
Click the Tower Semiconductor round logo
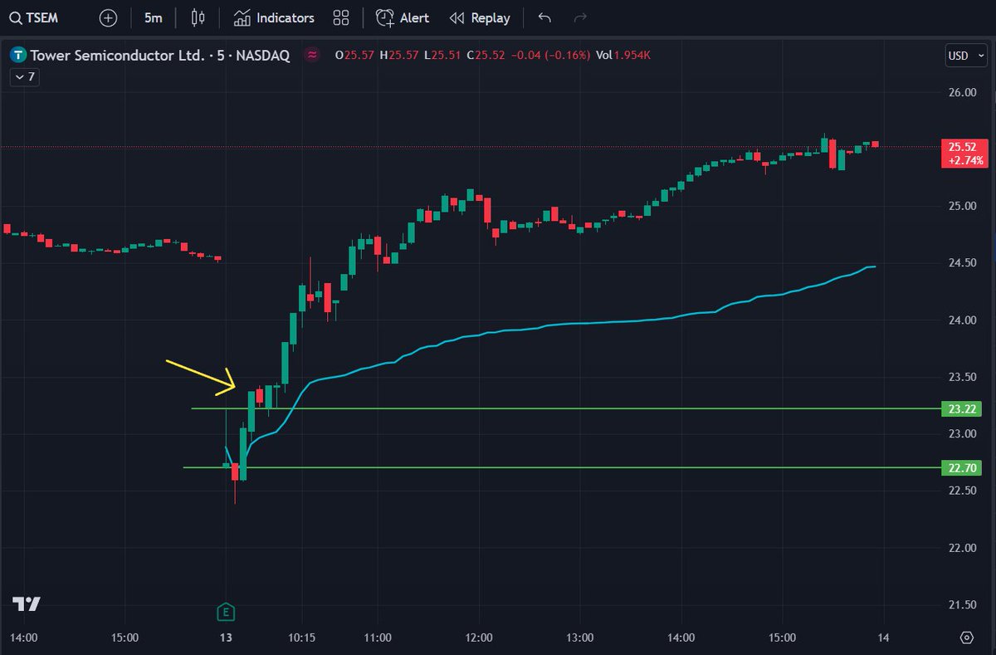[x=17, y=56]
